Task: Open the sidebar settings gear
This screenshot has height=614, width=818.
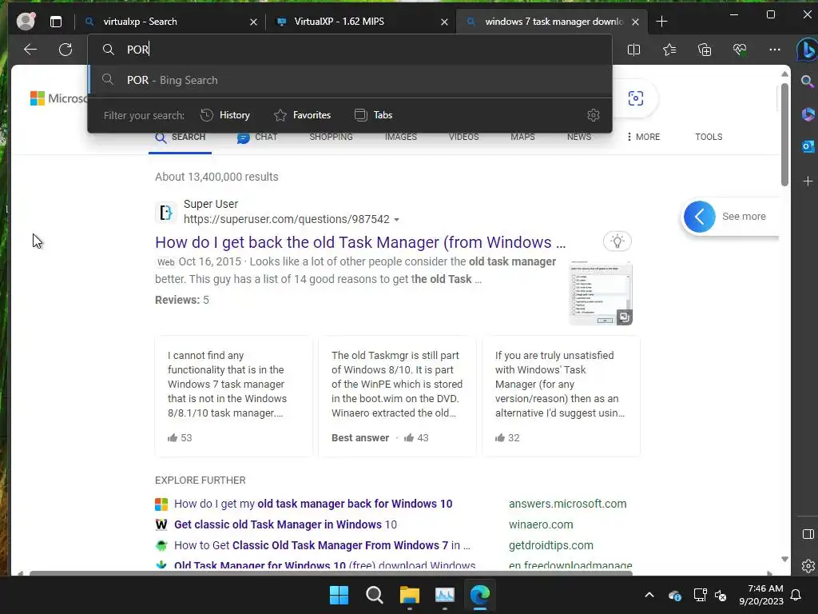Action: click(808, 566)
